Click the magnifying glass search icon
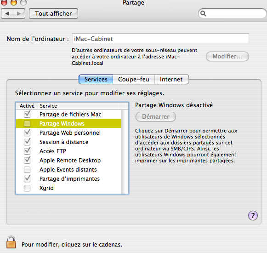 [x=203, y=13]
